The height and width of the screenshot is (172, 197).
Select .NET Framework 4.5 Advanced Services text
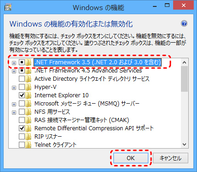point(88,71)
